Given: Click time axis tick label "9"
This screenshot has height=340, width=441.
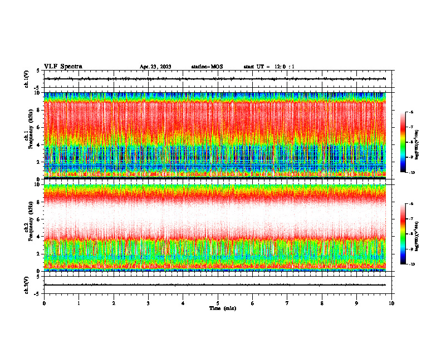Looking at the screenshot, I should click(x=356, y=303).
